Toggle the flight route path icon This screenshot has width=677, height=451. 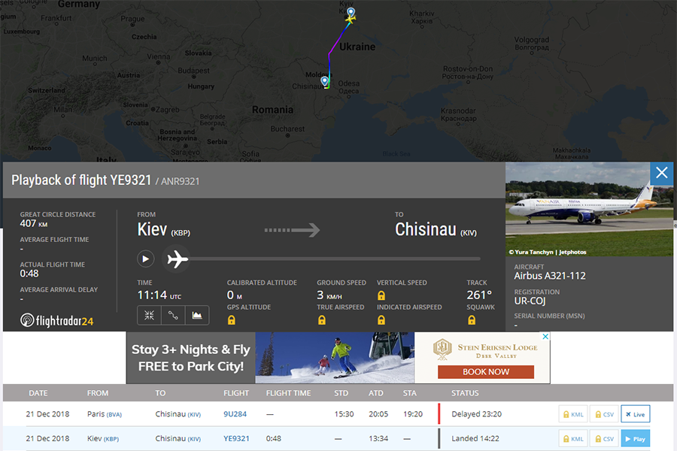[173, 316]
